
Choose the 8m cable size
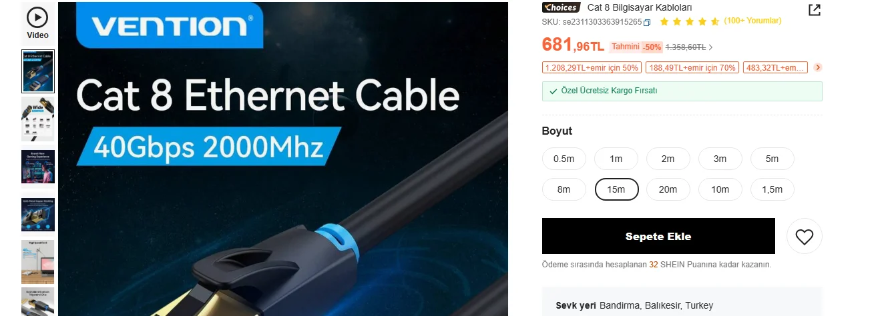pos(564,189)
